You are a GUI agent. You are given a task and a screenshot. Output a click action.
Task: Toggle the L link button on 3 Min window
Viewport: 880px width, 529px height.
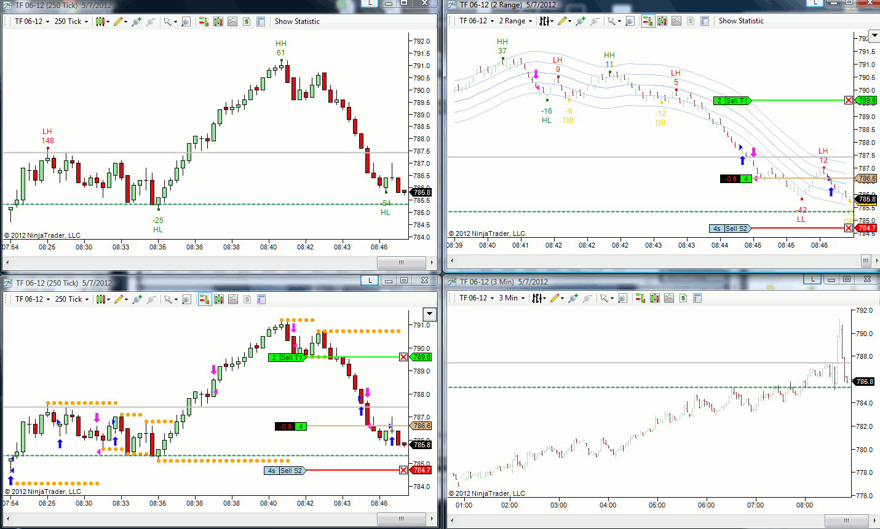[813, 279]
